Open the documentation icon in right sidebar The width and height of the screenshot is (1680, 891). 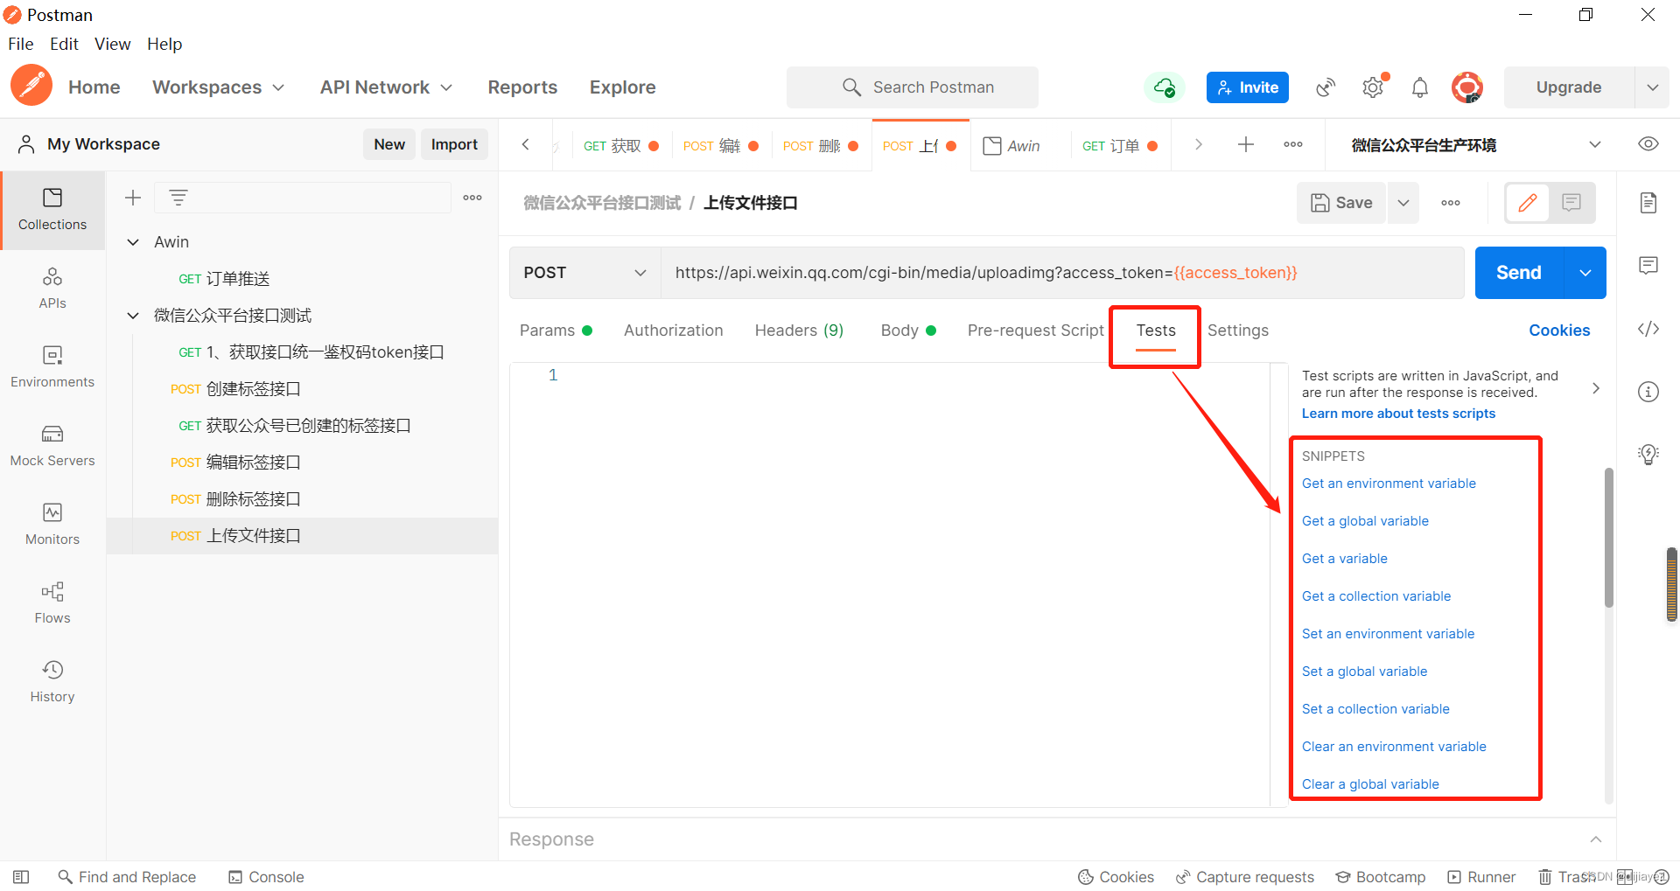1648,203
